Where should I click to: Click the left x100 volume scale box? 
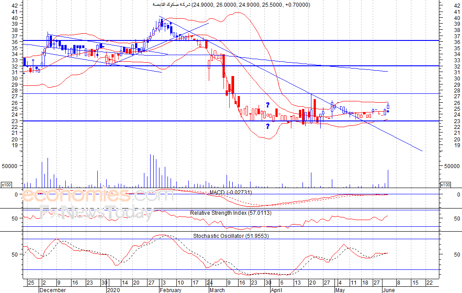pos(6,185)
